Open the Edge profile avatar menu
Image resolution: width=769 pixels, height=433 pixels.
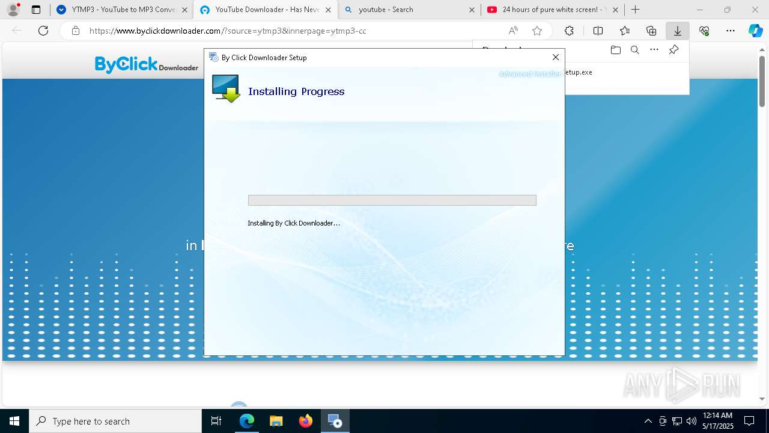[x=13, y=10]
